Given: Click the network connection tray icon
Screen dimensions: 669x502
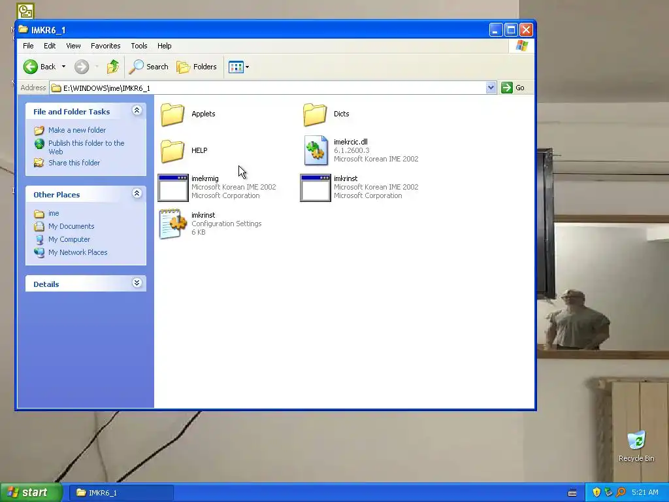Looking at the screenshot, I should pos(608,492).
